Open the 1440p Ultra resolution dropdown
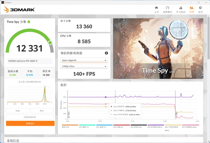This screenshot has width=210, height=143. [84, 66]
